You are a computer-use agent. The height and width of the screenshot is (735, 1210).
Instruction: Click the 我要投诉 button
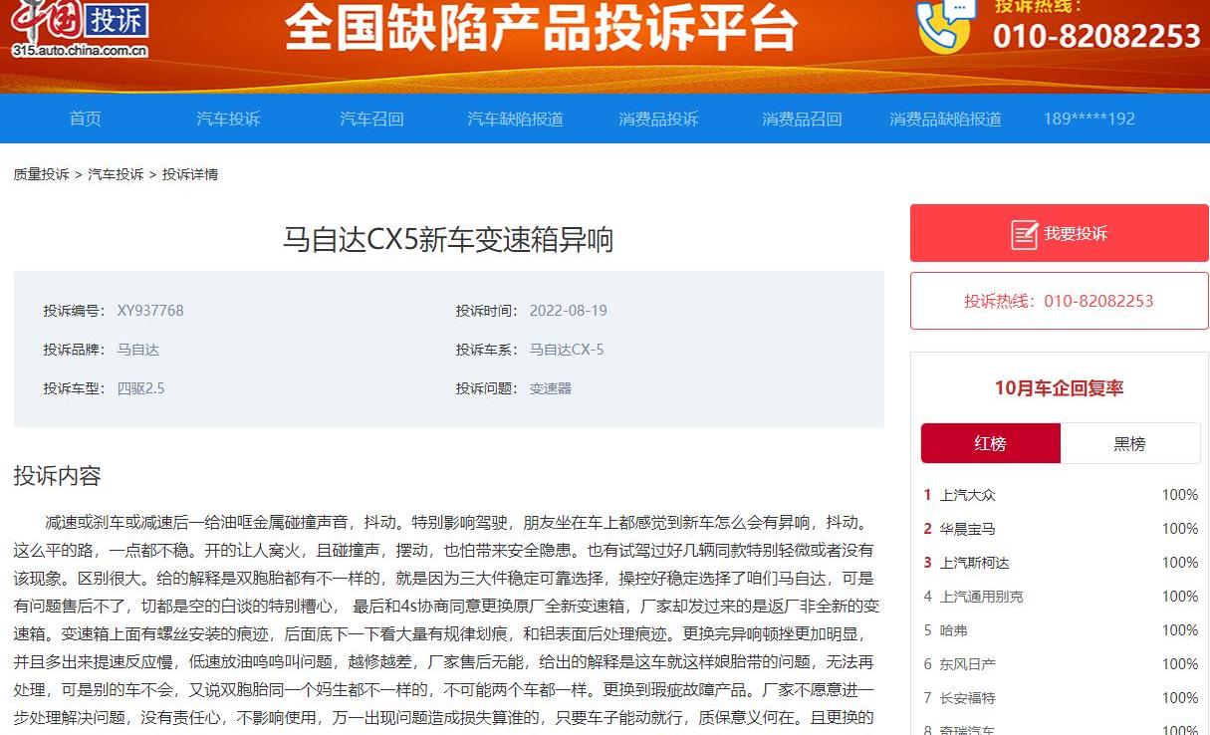pyautogui.click(x=1059, y=232)
